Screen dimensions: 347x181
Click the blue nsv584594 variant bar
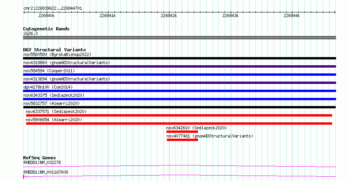[x=179, y=75]
